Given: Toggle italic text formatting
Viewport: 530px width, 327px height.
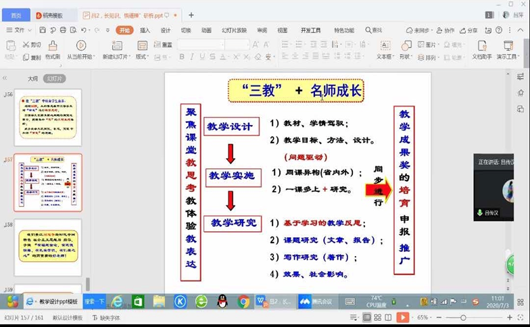Looking at the screenshot, I should 193,57.
